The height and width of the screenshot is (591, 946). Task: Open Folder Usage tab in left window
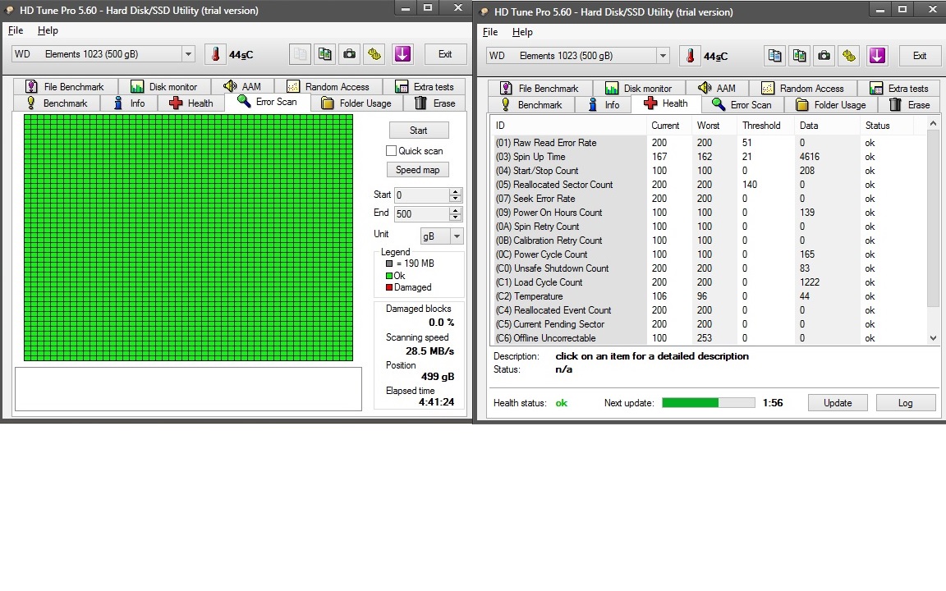356,103
